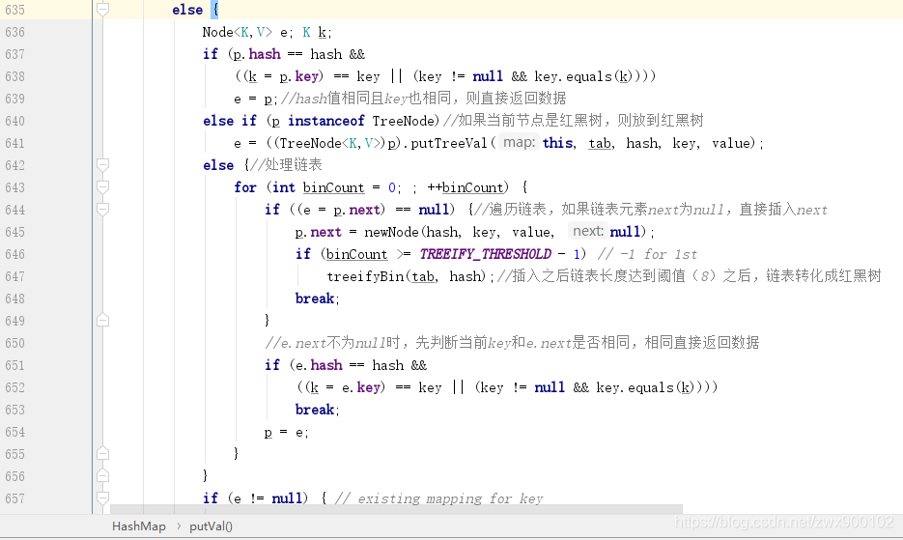Fold the if block at line 644
Image resolution: width=903 pixels, height=540 pixels.
click(x=102, y=210)
